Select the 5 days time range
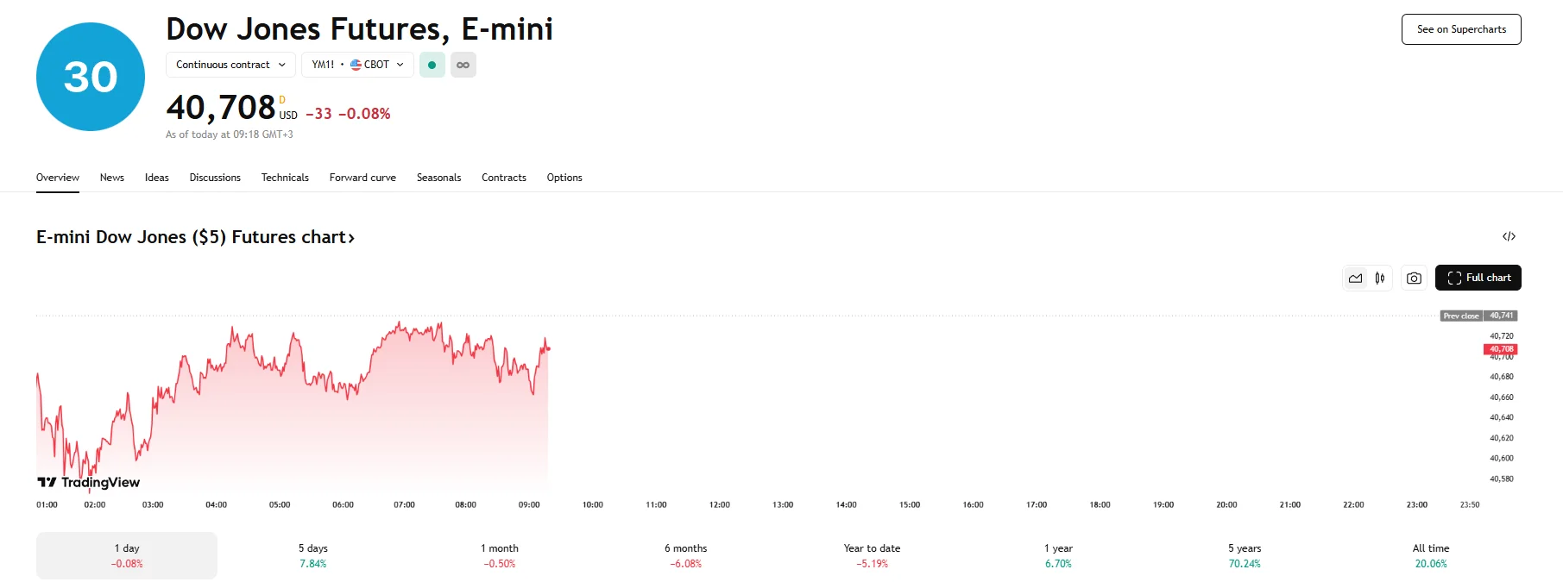 (312, 555)
